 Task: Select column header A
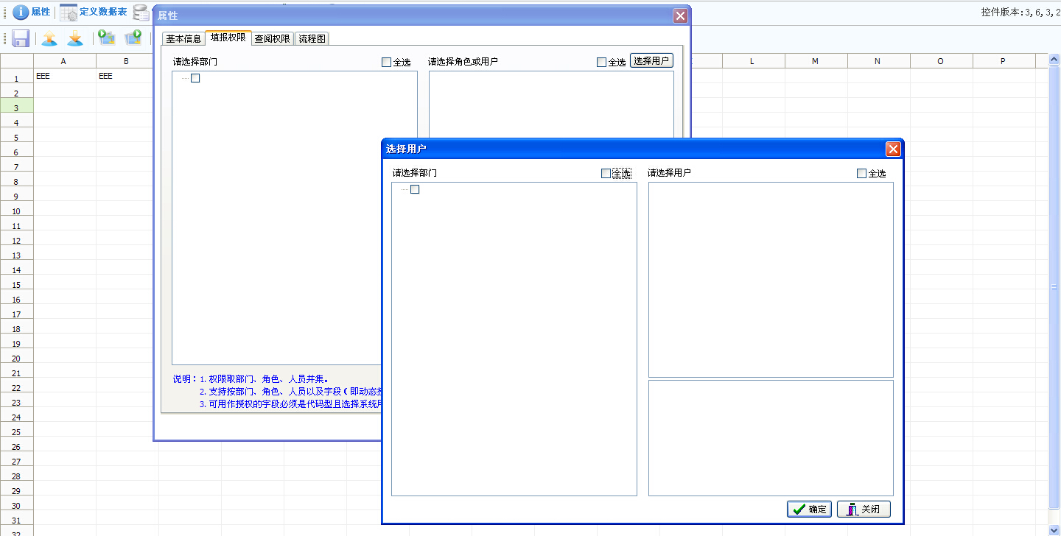[x=65, y=61]
